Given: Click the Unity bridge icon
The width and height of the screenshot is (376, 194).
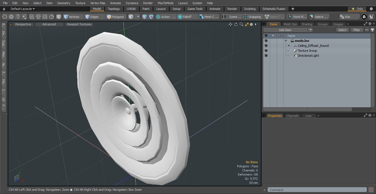Looking at the screenshot, I should point(364,17).
